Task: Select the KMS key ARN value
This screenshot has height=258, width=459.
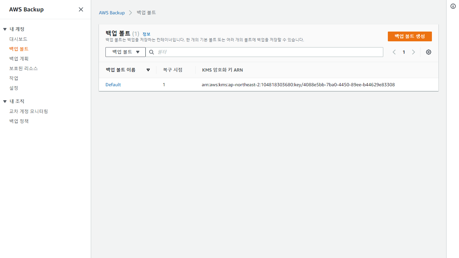Action: (298, 85)
